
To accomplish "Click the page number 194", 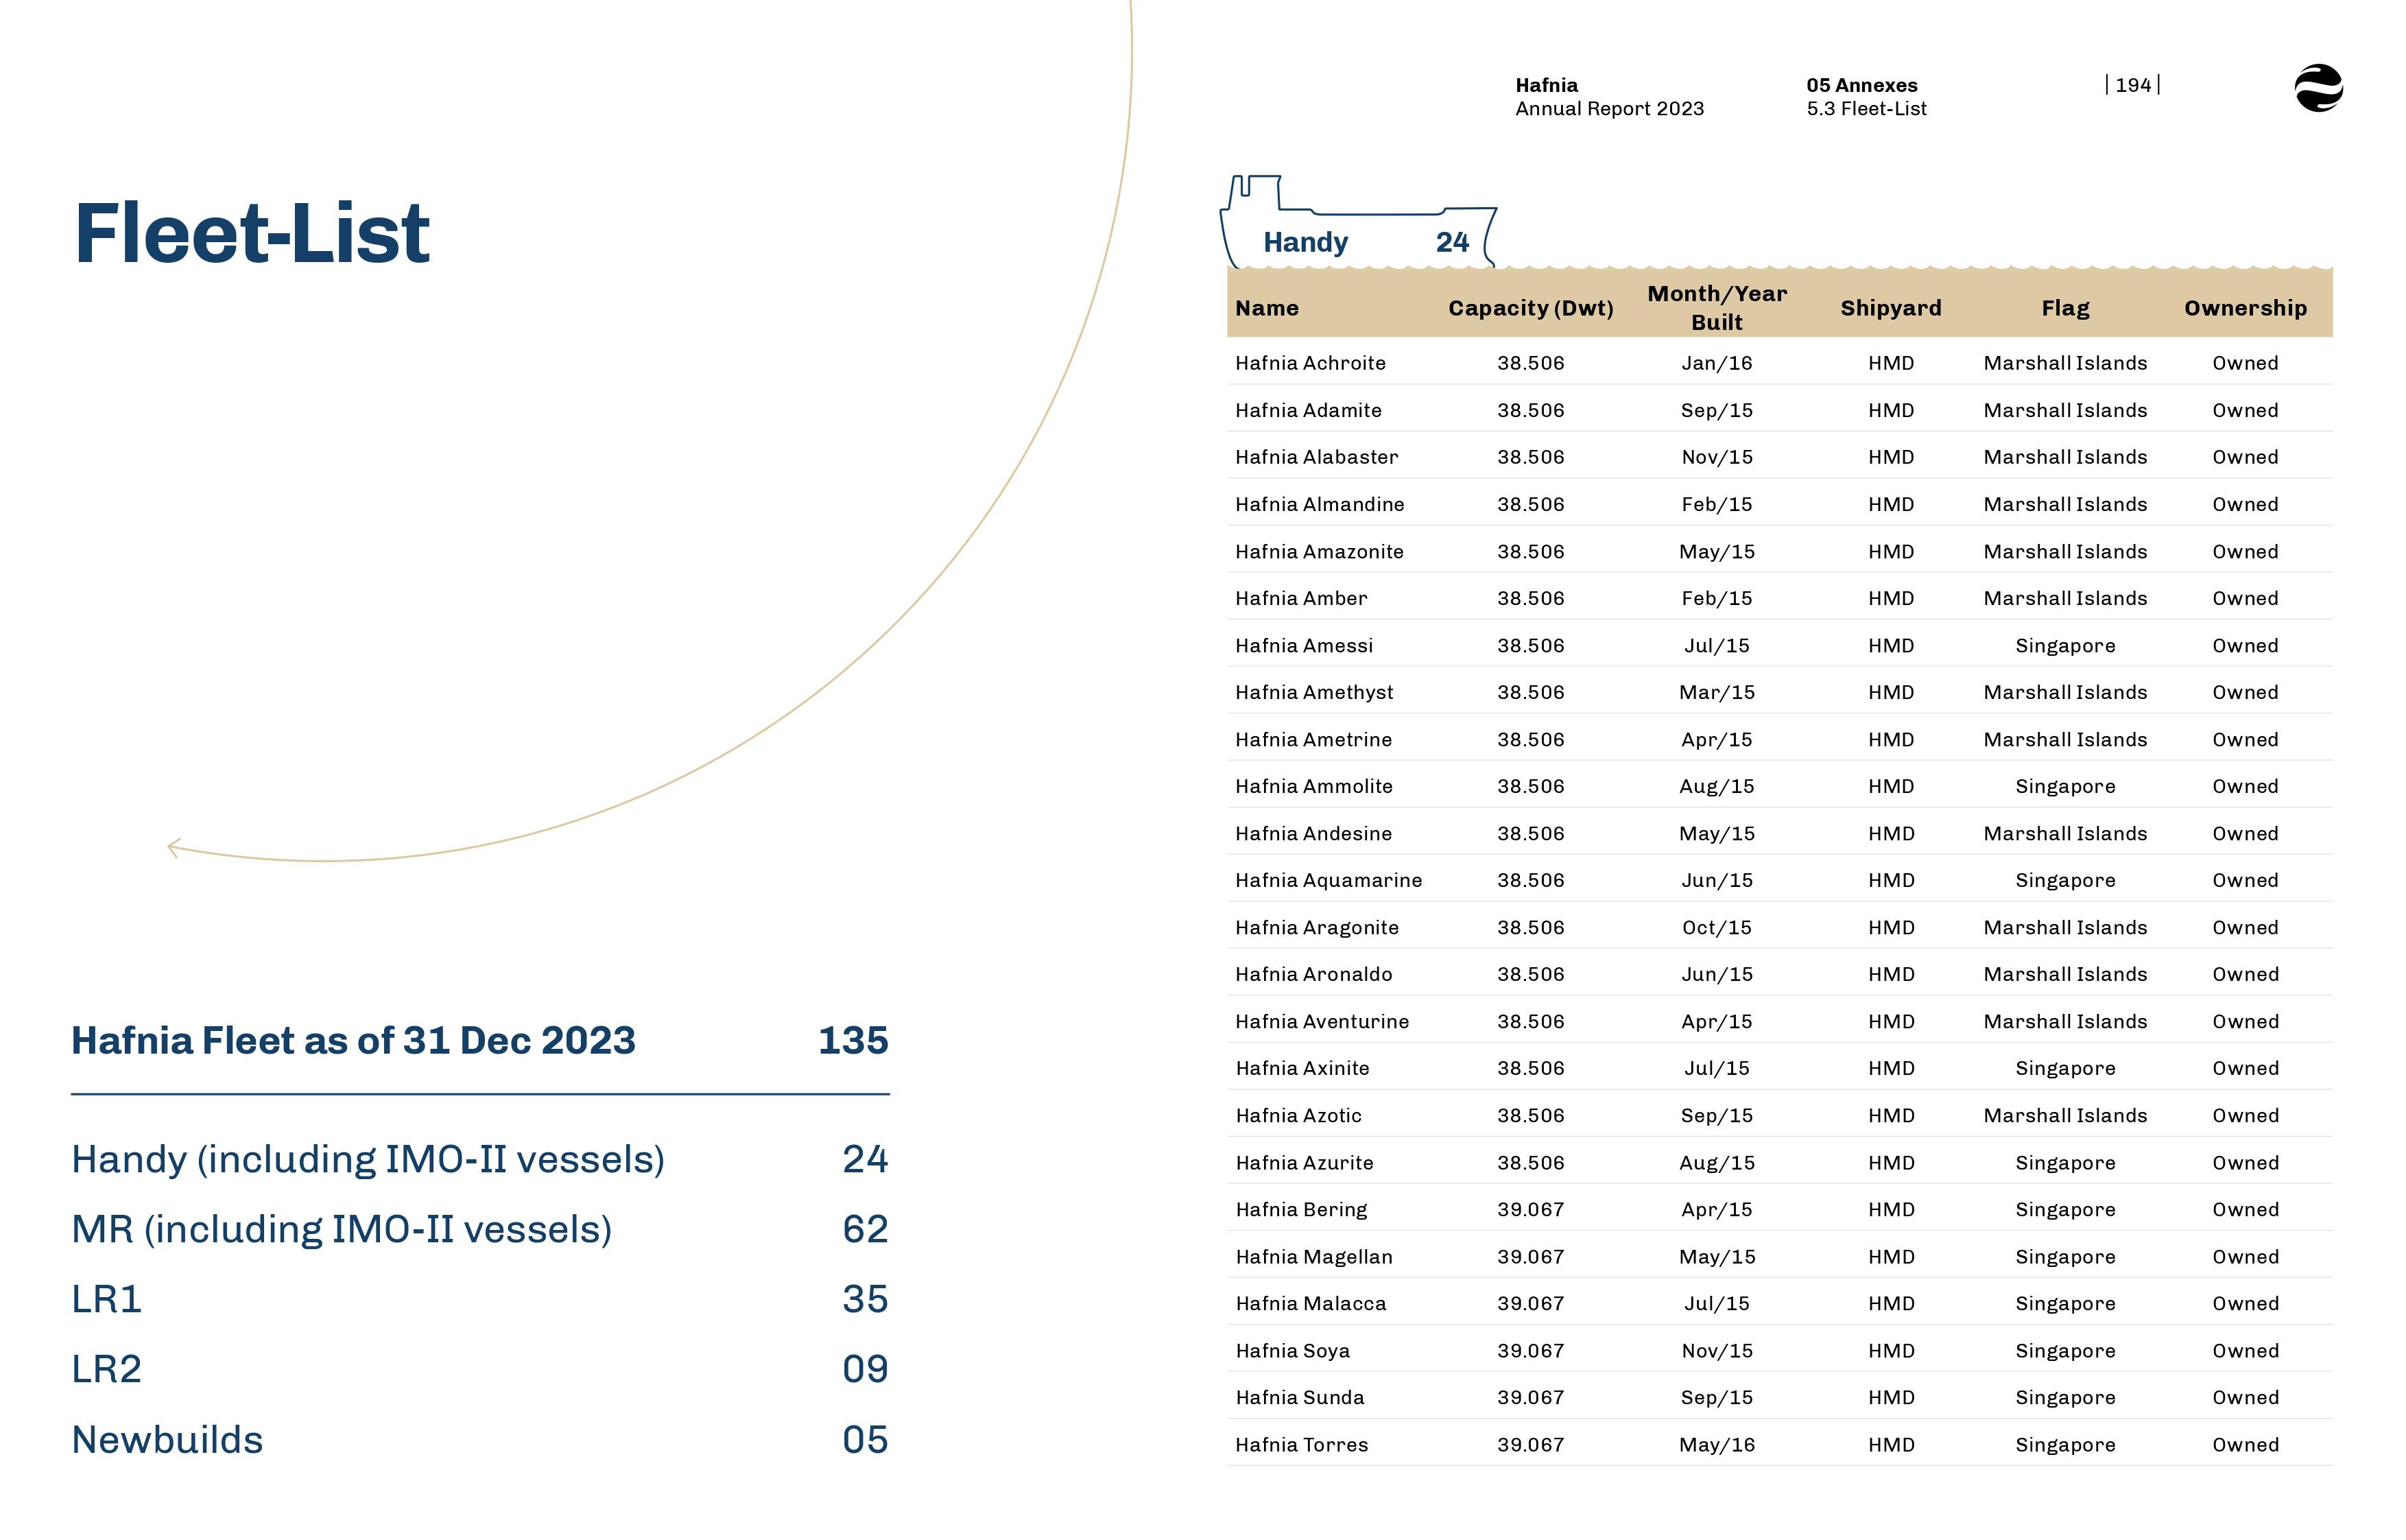I will [x=2132, y=85].
